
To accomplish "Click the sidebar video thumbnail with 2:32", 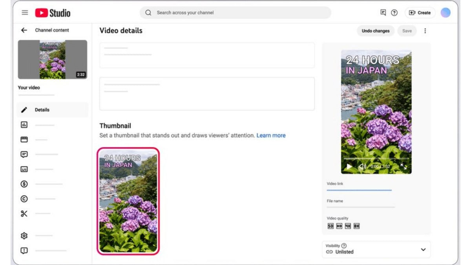I will [x=53, y=59].
